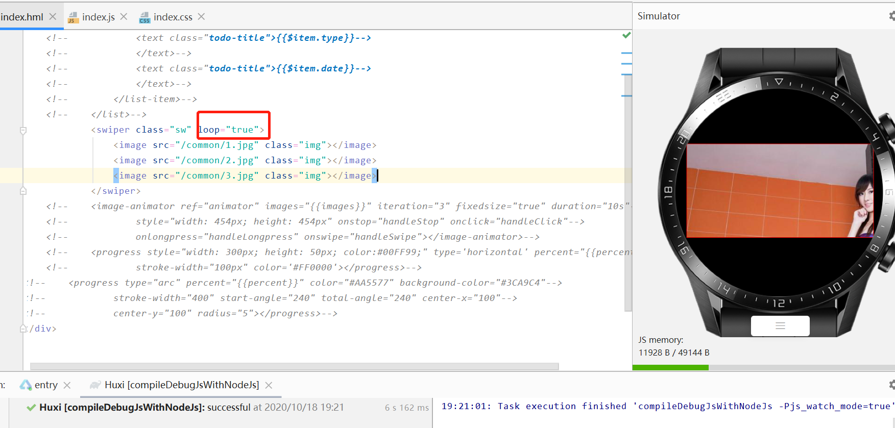Open the index.css editor tab
The height and width of the screenshot is (428, 895).
pos(173,17)
